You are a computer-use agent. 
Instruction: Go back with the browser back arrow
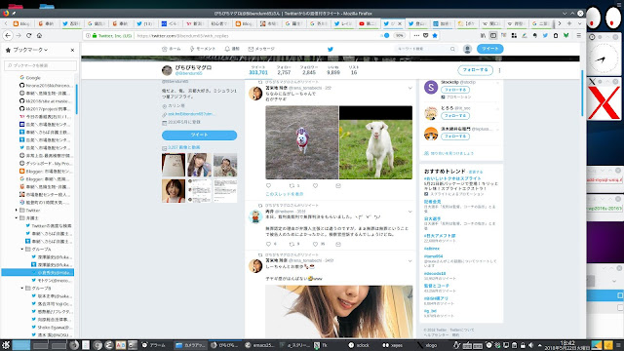8,35
